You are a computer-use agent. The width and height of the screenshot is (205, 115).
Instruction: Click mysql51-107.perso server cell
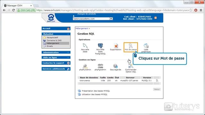(129, 80)
